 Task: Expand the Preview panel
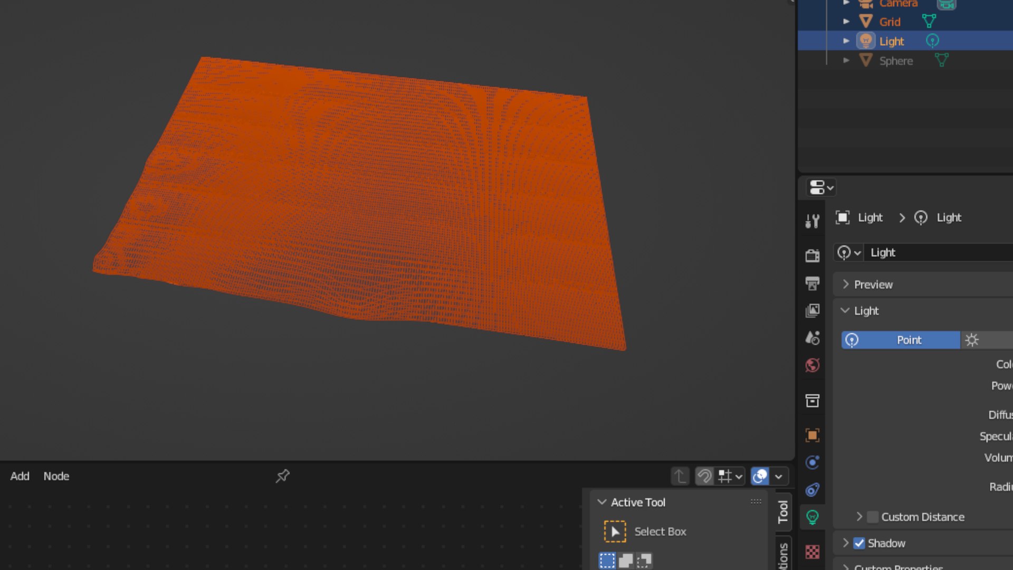[x=846, y=284]
